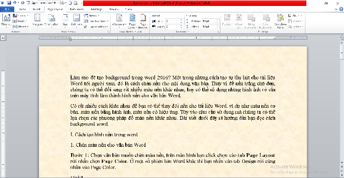Open the Orientation menu
The width and height of the screenshot is (344, 178).
point(51,21)
